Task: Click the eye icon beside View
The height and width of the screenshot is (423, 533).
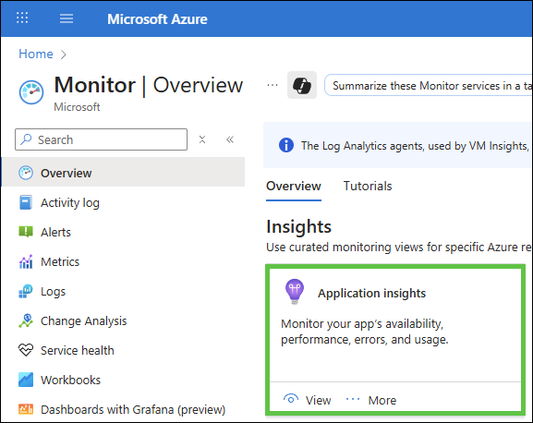Action: (x=291, y=400)
